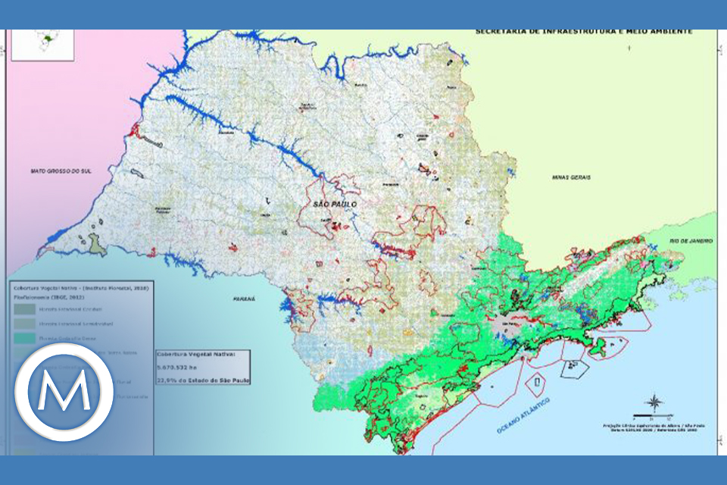This screenshot has width=727, height=485.
Task: Click the compass rose north arrow
Action: [x=653, y=403]
